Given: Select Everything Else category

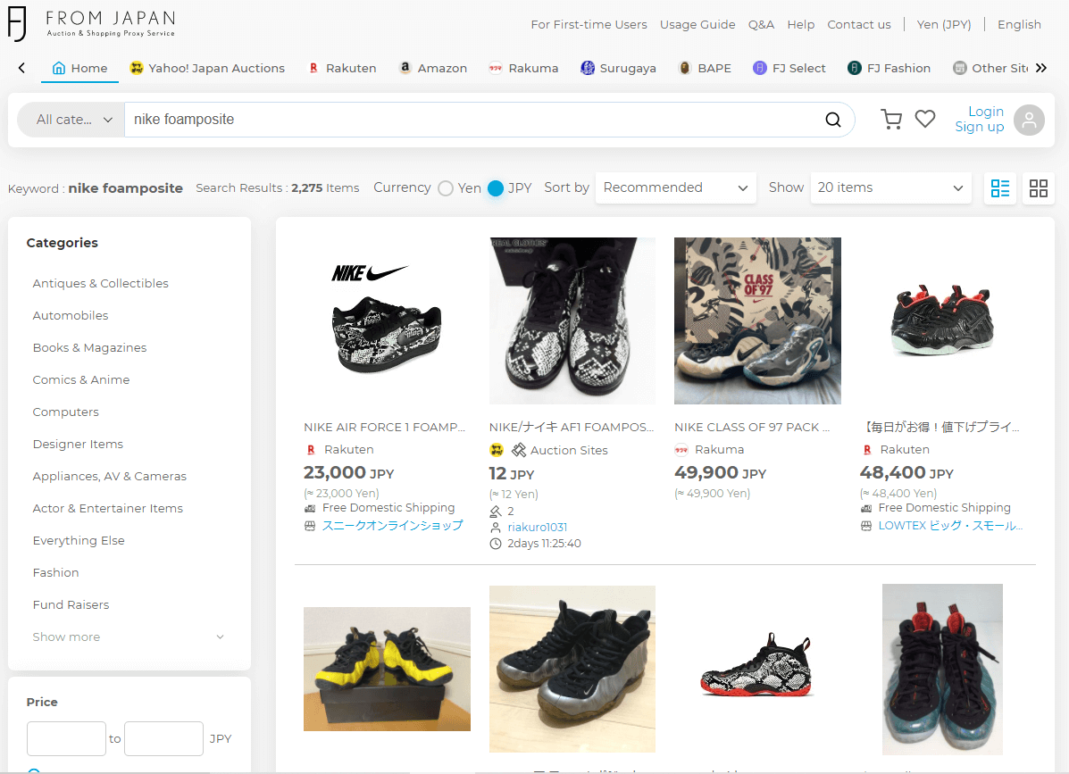Looking at the screenshot, I should [x=79, y=540].
